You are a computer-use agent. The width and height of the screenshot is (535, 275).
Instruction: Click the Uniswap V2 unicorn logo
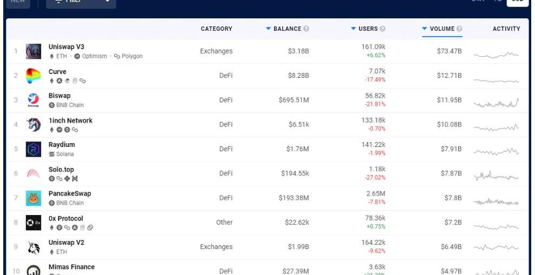pyautogui.click(x=34, y=247)
